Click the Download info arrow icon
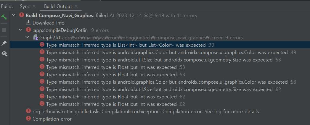The width and height of the screenshot is (310, 125). pyautogui.click(x=28, y=23)
